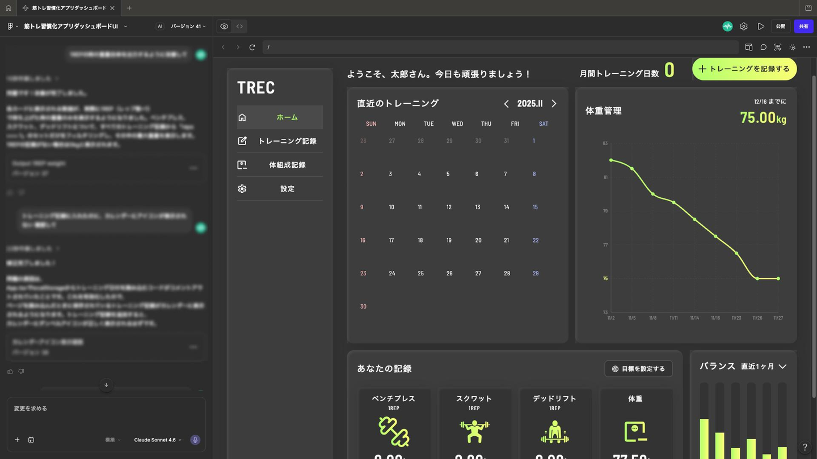Open a new tab with the plus icon
The width and height of the screenshot is (817, 459).
pos(129,8)
